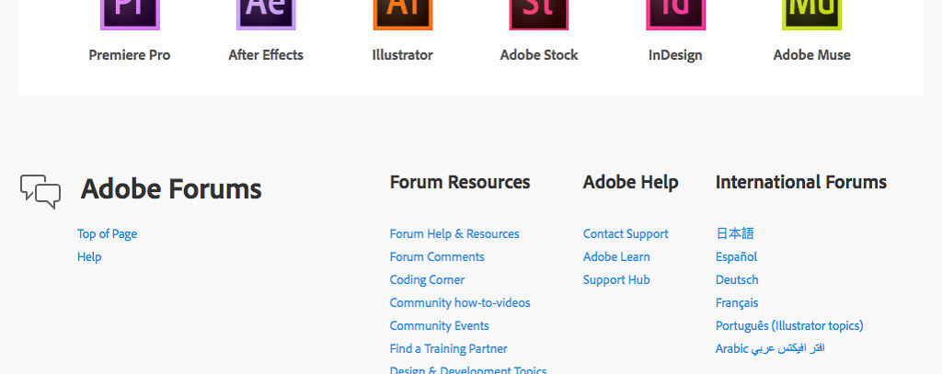Click the Forum Resources heading

coord(460,182)
